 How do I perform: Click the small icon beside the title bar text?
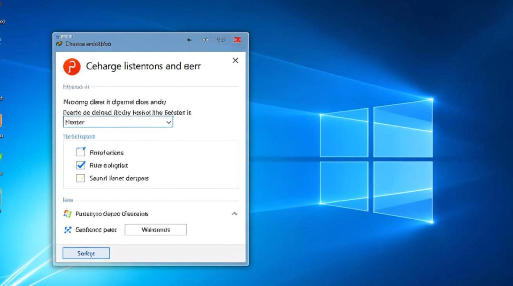[x=59, y=44]
